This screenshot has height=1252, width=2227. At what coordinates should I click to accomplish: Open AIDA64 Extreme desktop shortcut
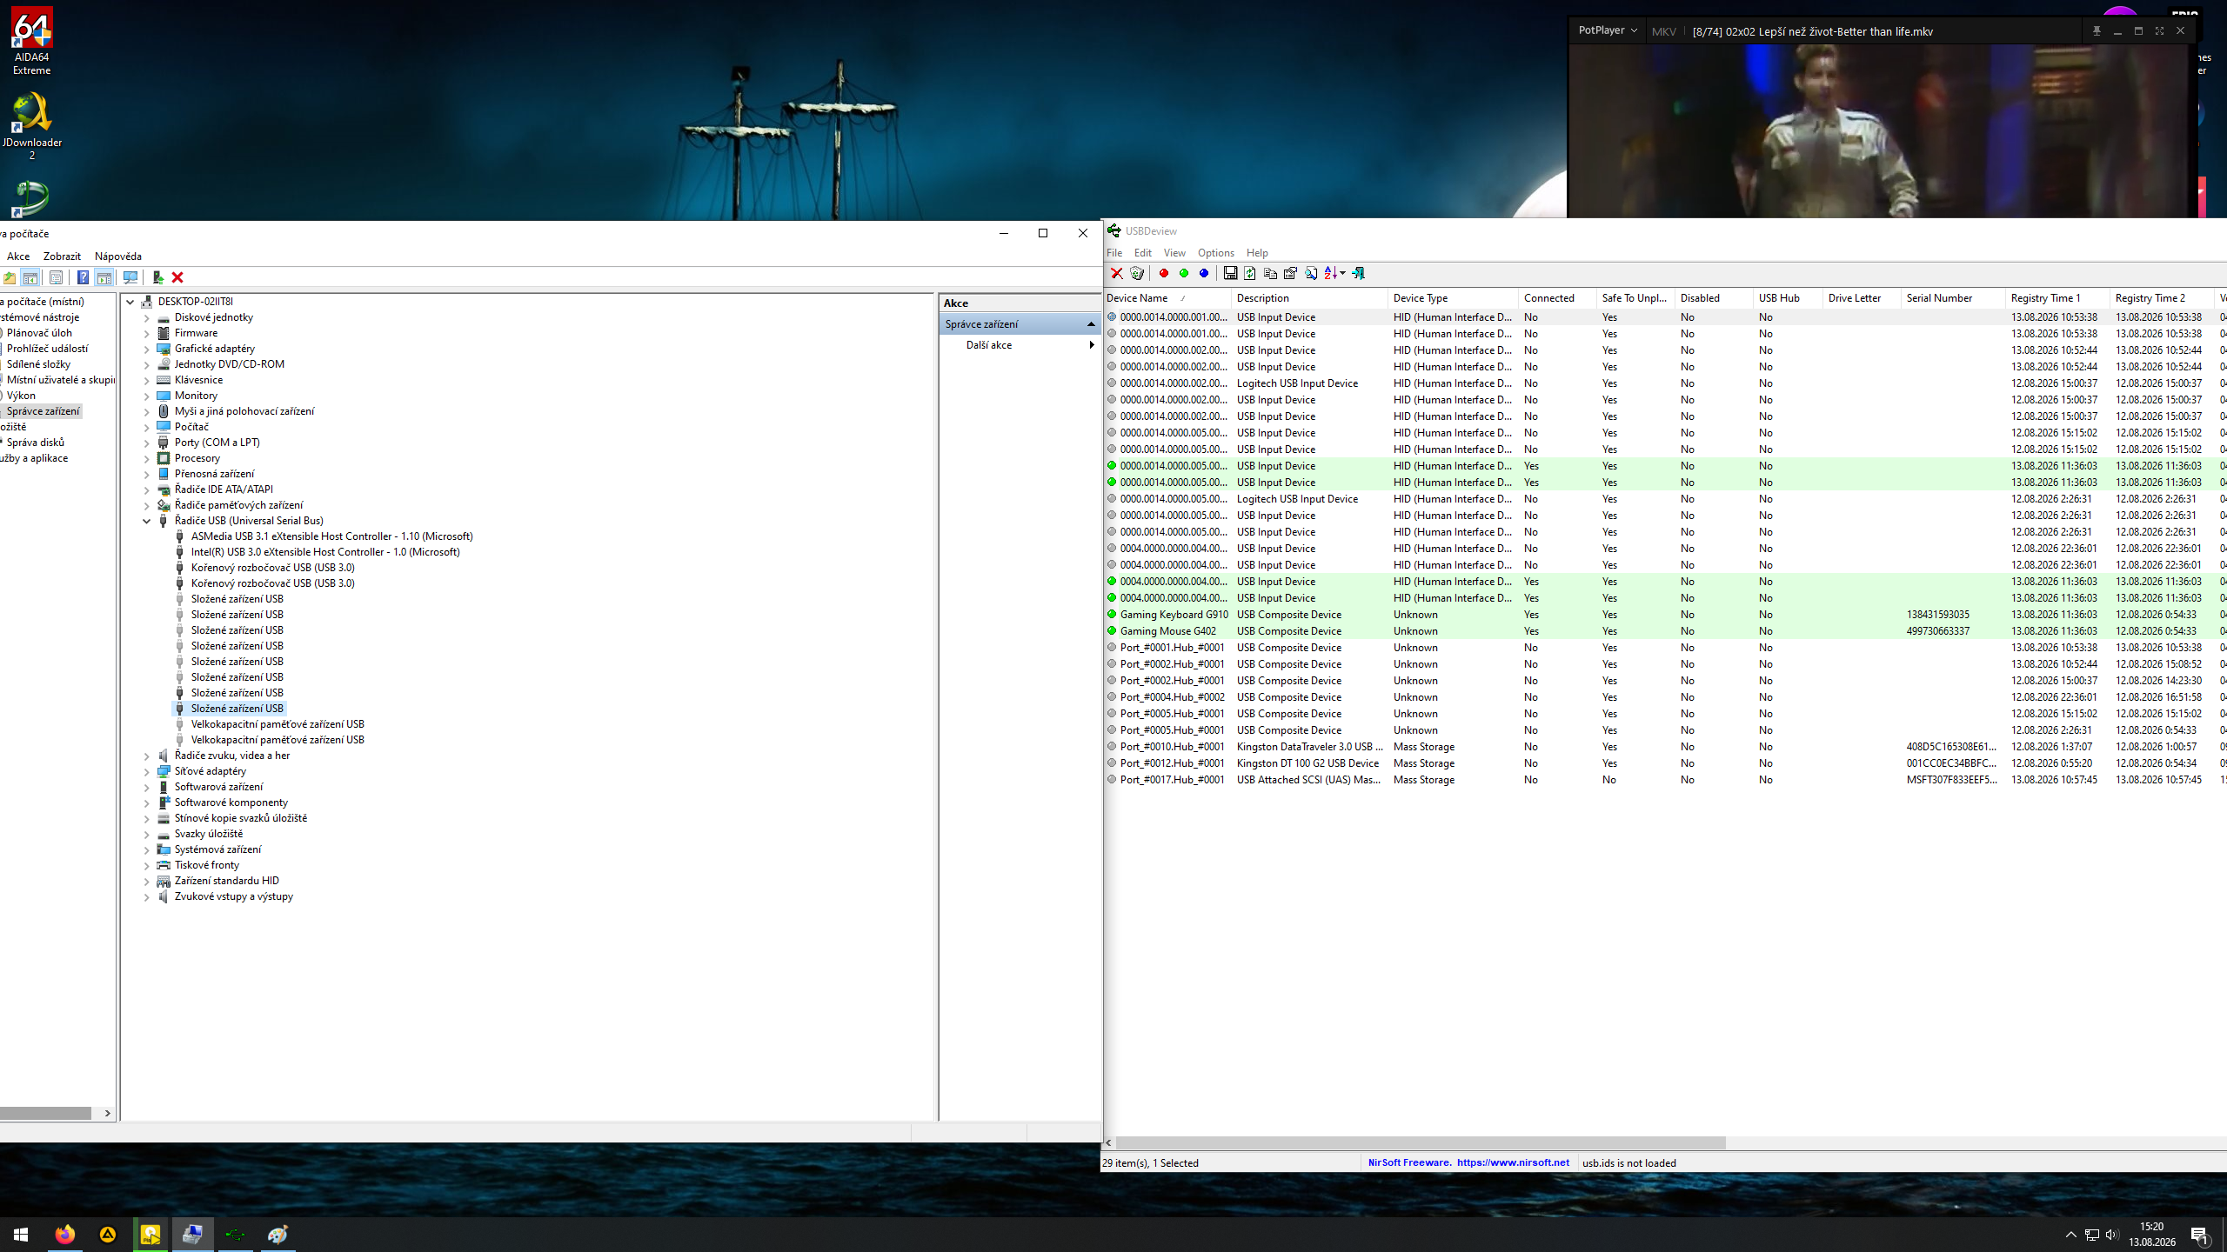tap(32, 42)
